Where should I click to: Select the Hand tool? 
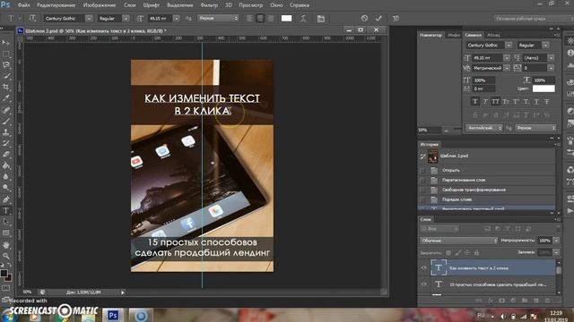[6, 245]
